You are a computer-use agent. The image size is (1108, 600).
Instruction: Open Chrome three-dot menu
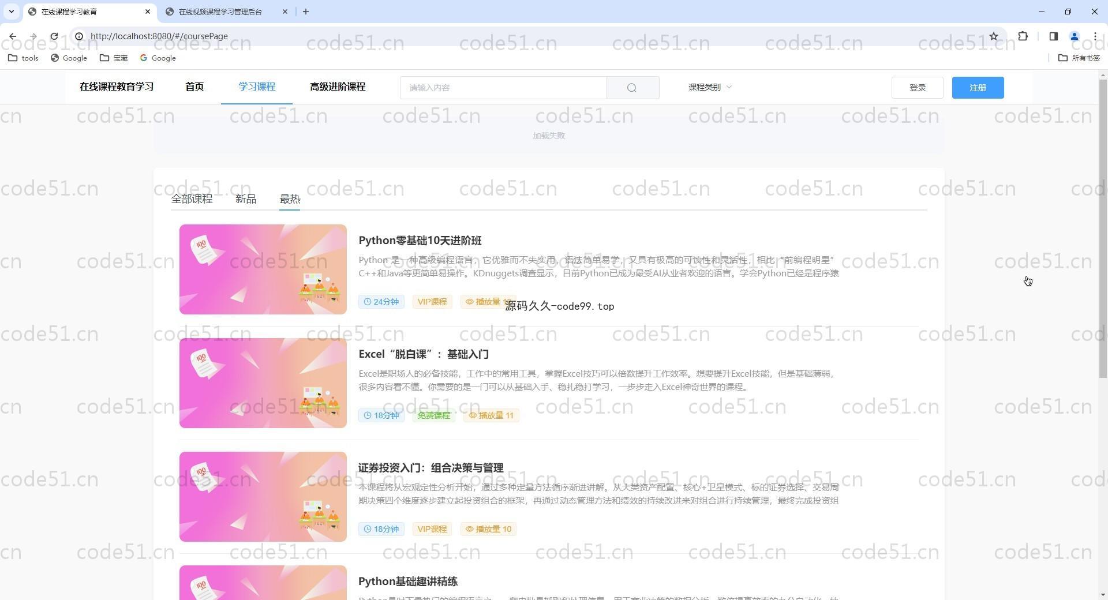coord(1095,36)
